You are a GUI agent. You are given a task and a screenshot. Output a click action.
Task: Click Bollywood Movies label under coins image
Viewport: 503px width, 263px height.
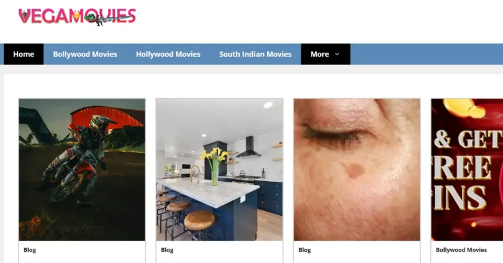click(461, 250)
